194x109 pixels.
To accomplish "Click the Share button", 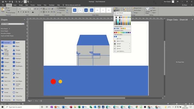I will click(184, 5).
